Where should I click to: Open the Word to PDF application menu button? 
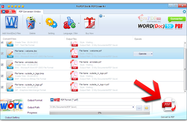[8, 12]
